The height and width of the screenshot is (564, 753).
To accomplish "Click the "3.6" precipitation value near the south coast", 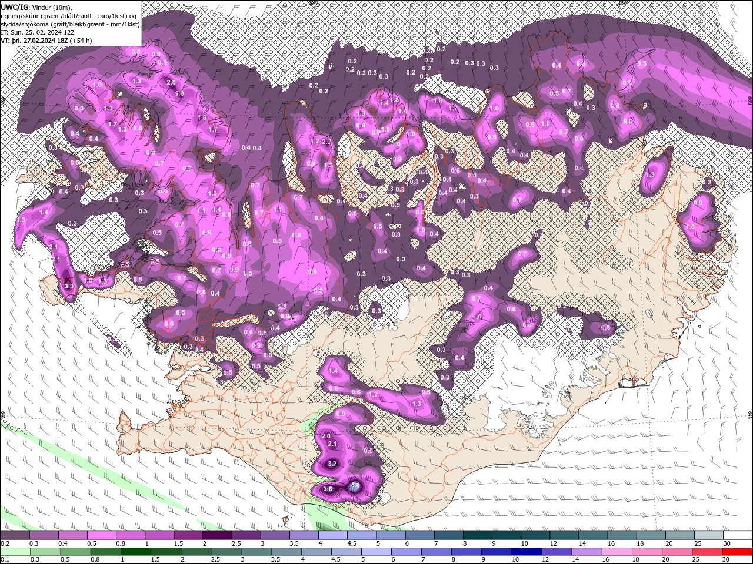I will coord(328,489).
